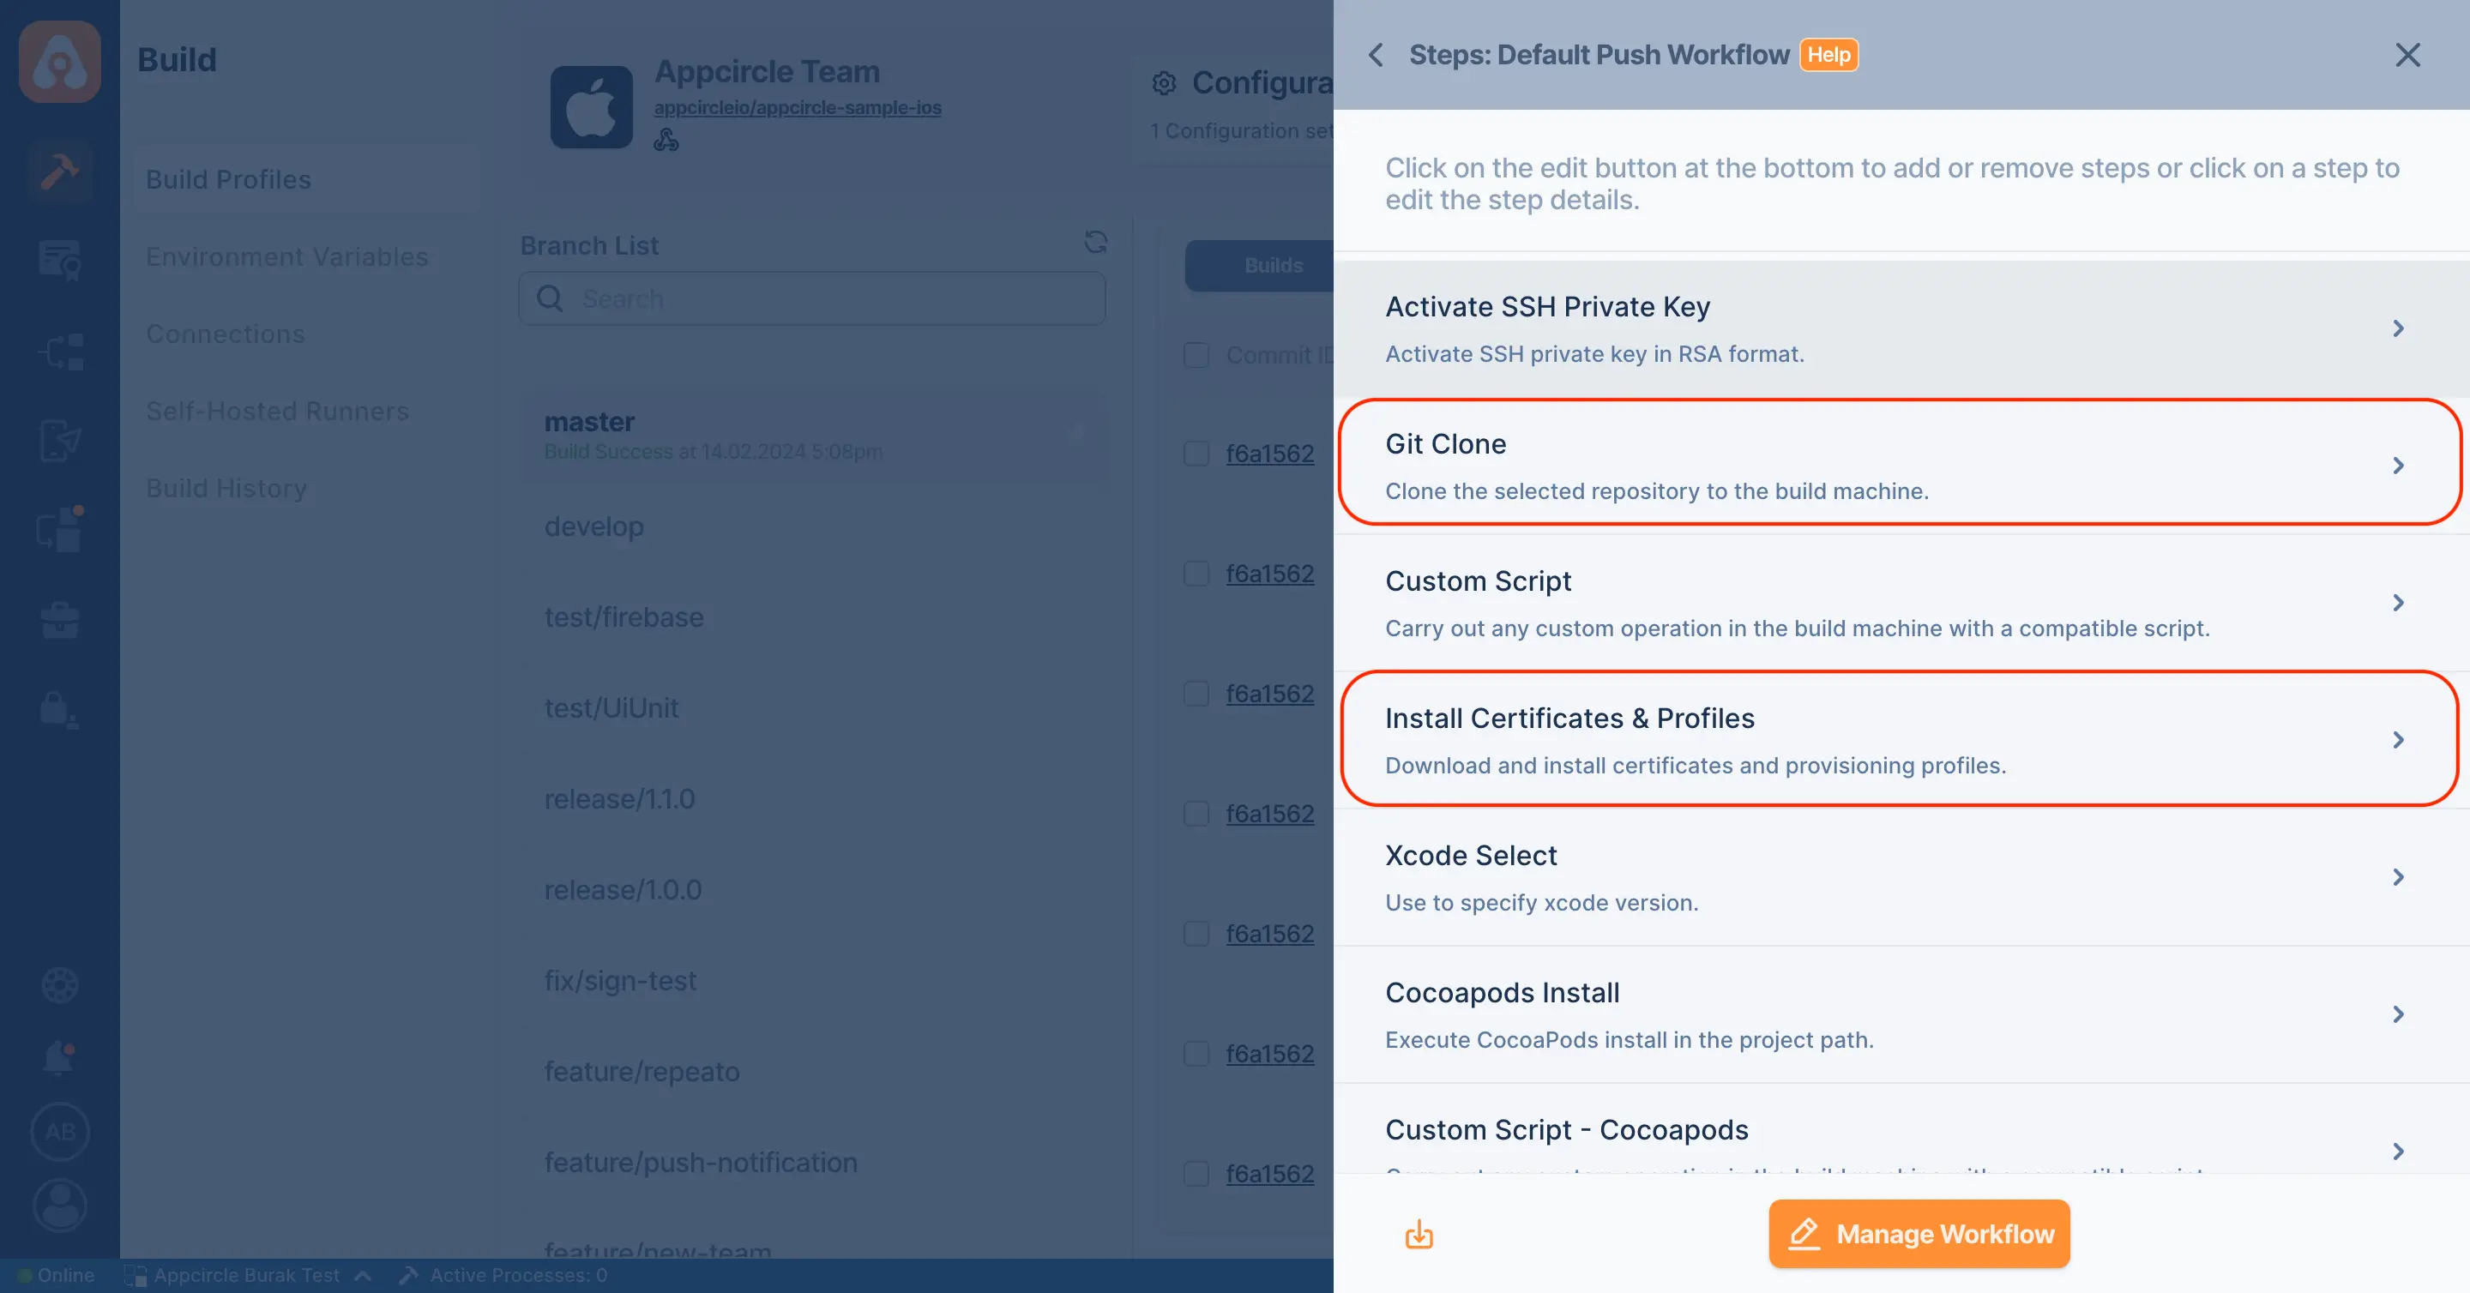Click the back arrow in Steps panel header

(x=1376, y=55)
